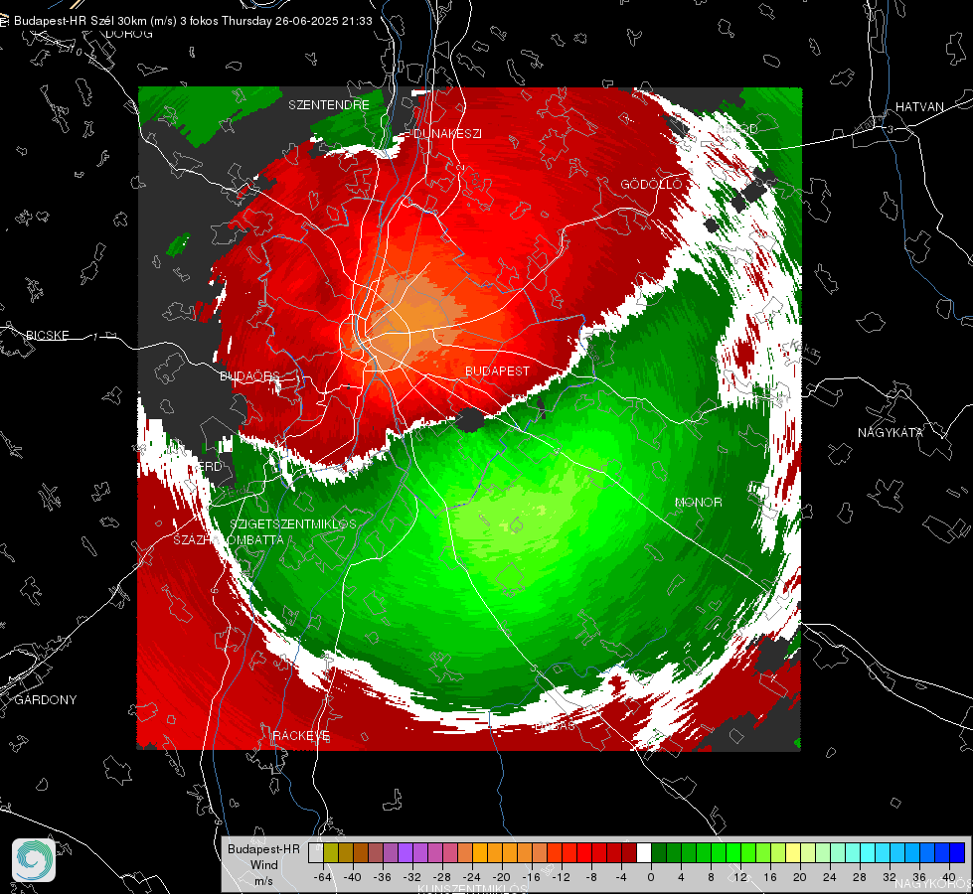
Task: Click the MONOR town label
Action: point(698,502)
